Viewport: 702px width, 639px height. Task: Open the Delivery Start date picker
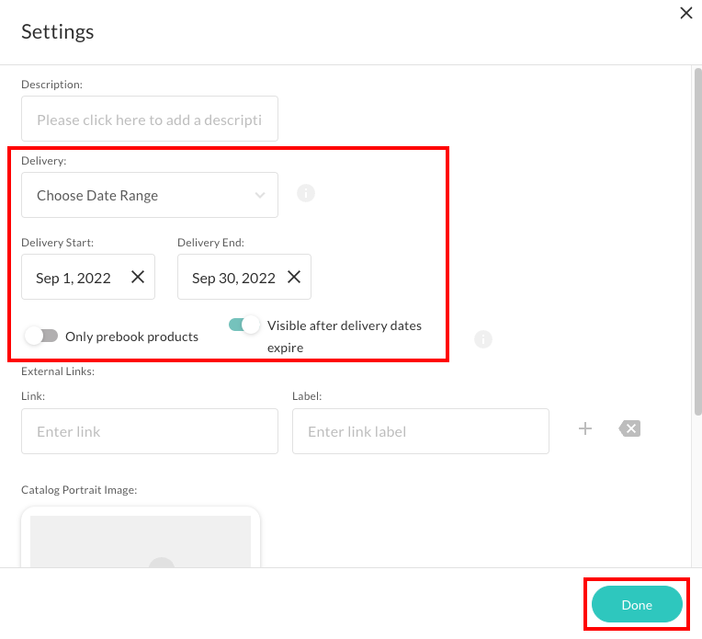pos(75,278)
